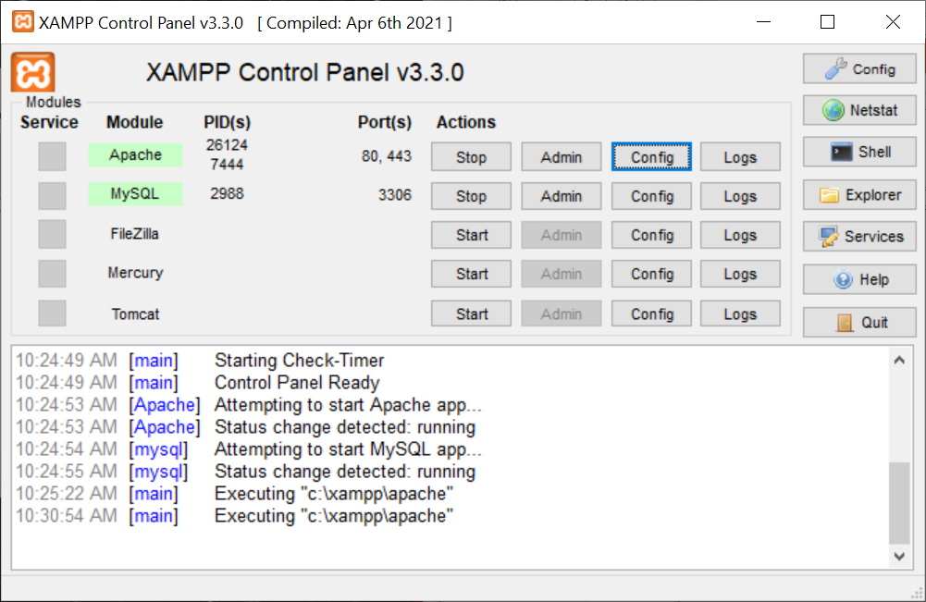This screenshot has height=602, width=926.
Task: Maximize the XAMPP Control Panel window
Action: click(x=827, y=22)
